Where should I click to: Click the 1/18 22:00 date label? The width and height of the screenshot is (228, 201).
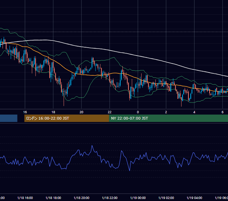coord(110,198)
